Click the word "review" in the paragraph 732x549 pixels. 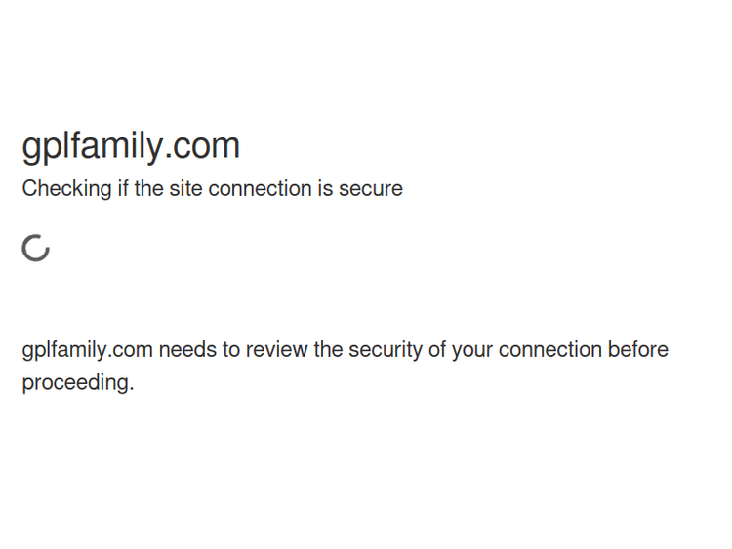pyautogui.click(x=276, y=350)
